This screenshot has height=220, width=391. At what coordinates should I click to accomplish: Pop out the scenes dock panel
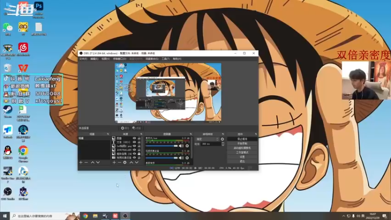coord(108,134)
